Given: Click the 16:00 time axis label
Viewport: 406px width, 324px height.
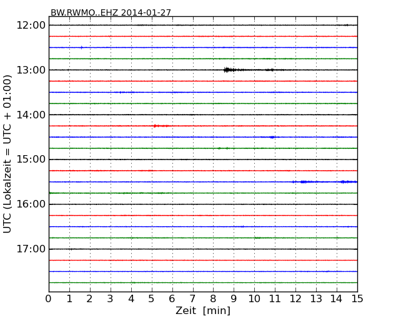Looking at the screenshot, I should click(31, 204).
